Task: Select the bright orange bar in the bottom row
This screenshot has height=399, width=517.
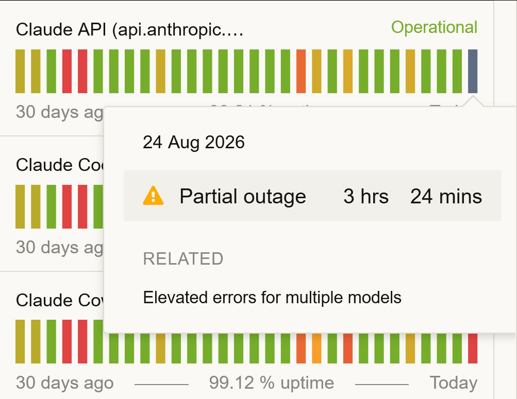Action: click(316, 349)
